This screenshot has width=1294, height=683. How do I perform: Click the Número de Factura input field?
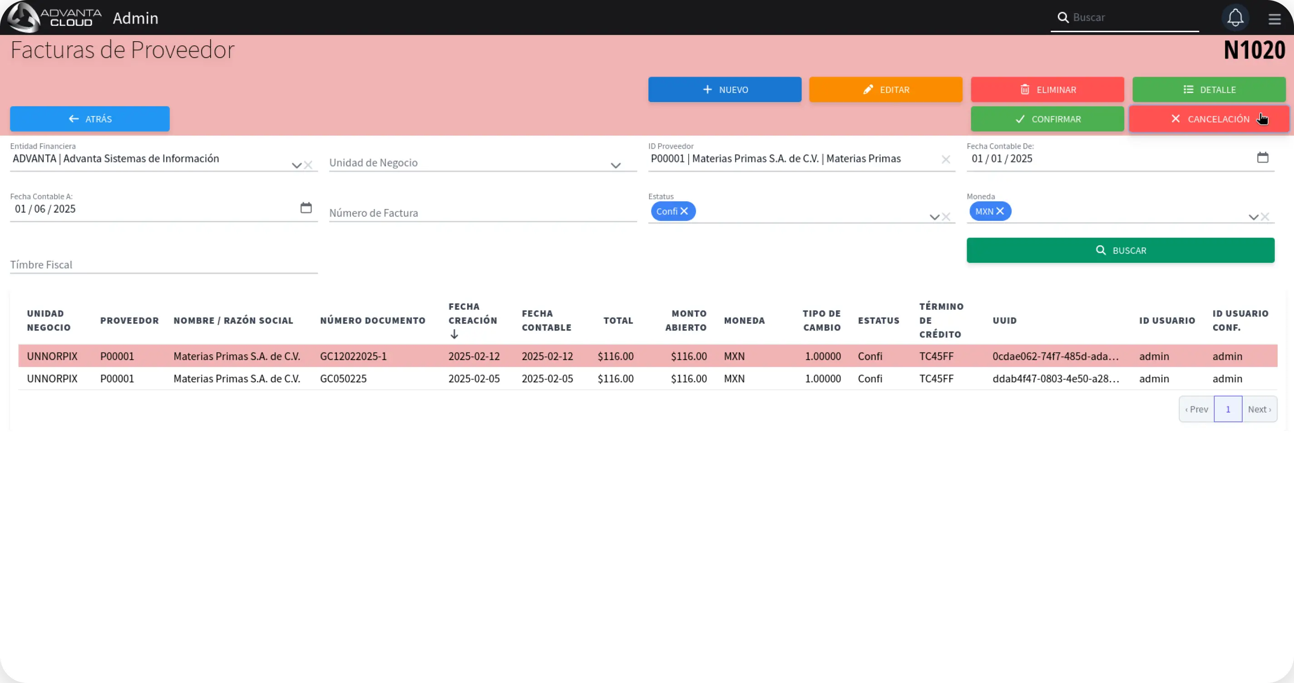pyautogui.click(x=482, y=213)
